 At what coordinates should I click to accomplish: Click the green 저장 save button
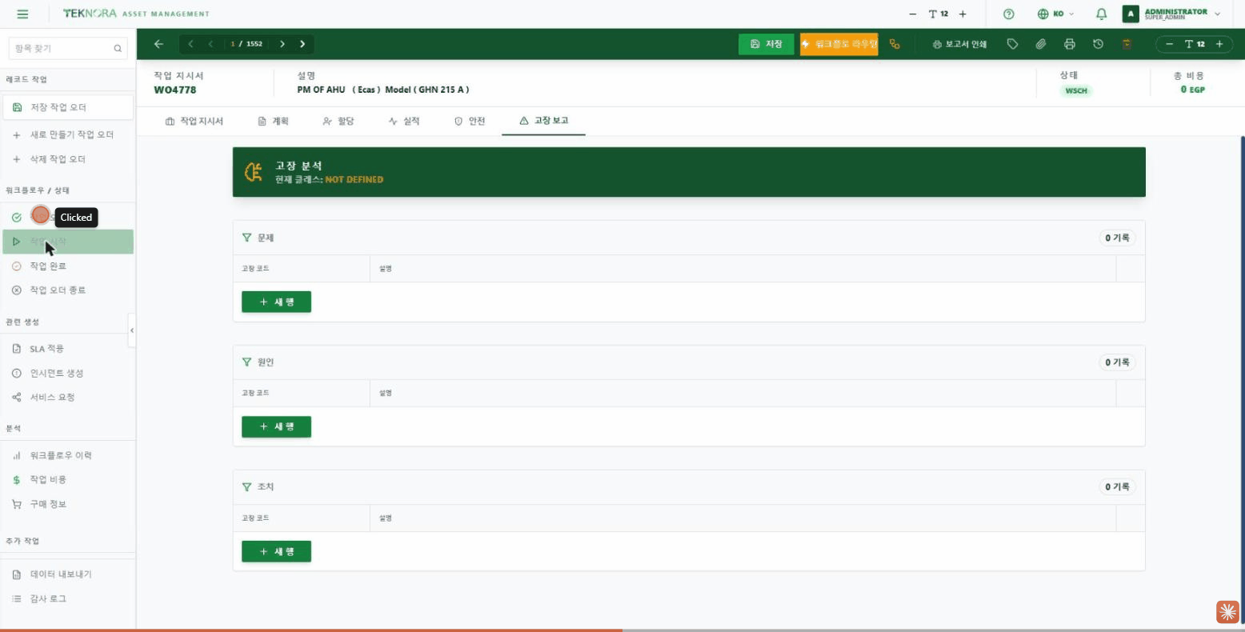[767, 44]
